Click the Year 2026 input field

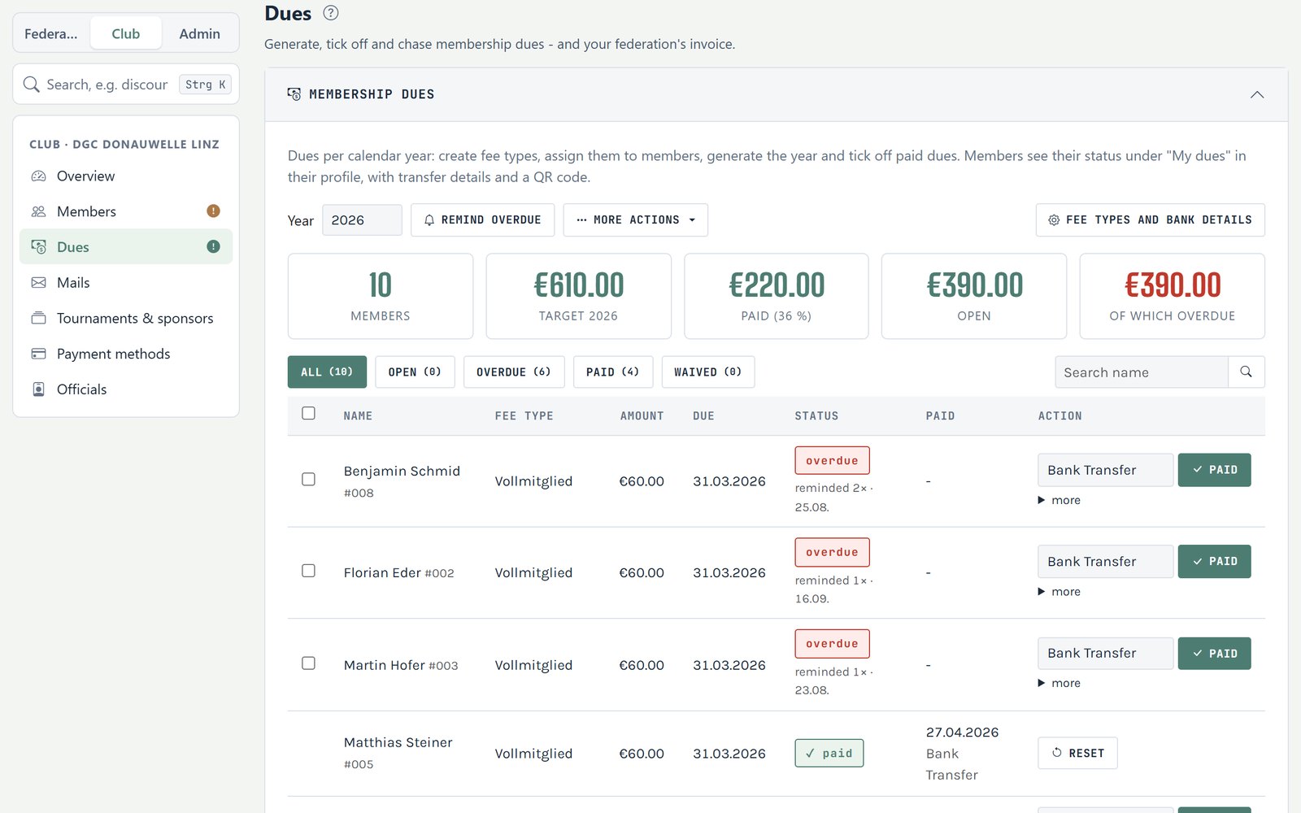coord(362,220)
